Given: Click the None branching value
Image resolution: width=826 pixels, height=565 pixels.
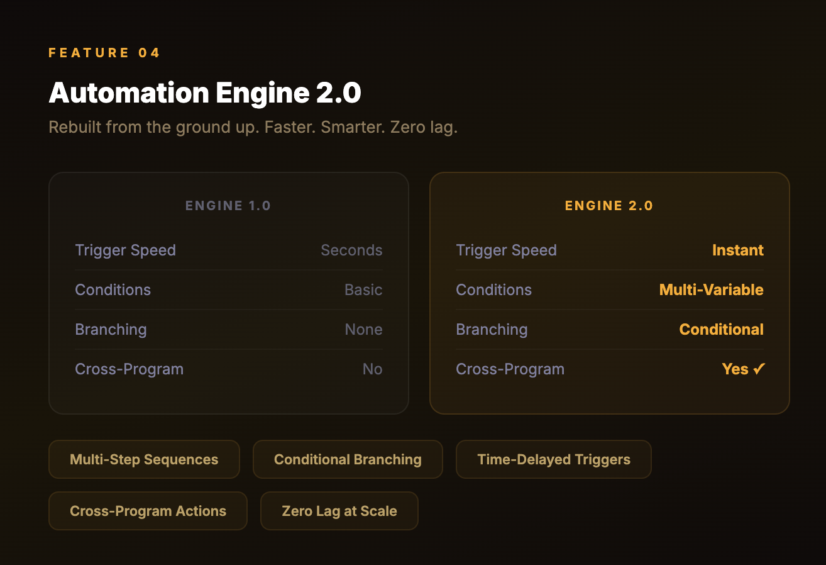Looking at the screenshot, I should click(x=363, y=330).
